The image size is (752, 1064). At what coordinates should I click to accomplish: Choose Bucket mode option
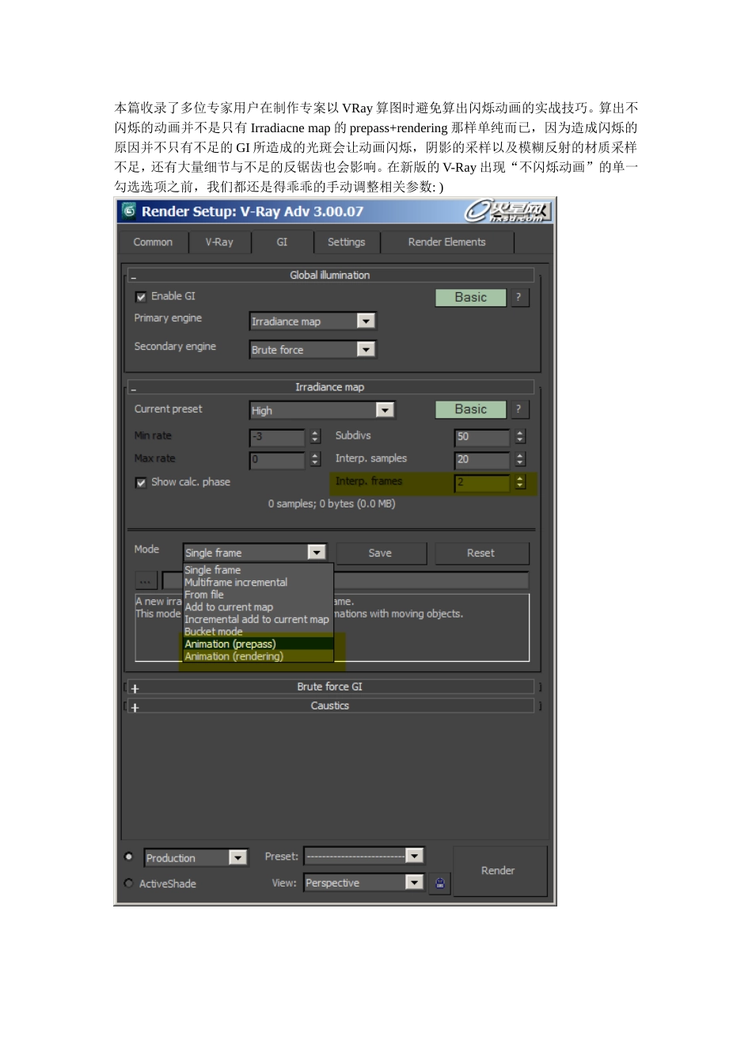[258, 632]
